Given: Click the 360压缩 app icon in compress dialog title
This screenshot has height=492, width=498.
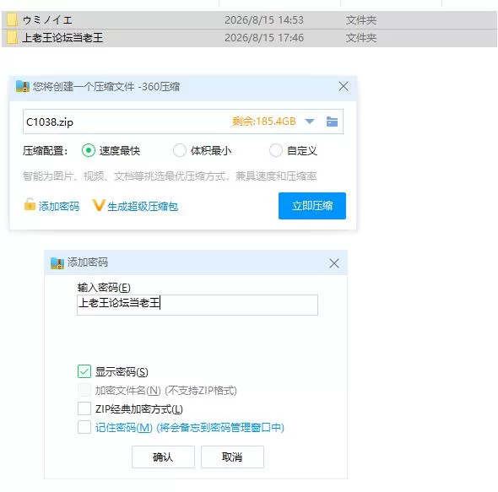Looking at the screenshot, I should point(23,86).
